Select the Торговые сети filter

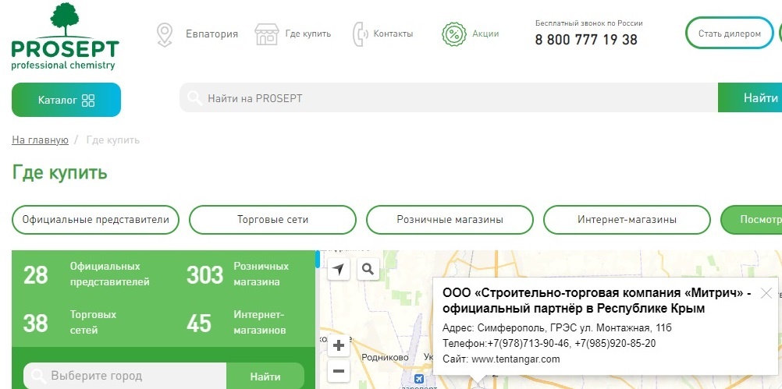click(x=273, y=220)
